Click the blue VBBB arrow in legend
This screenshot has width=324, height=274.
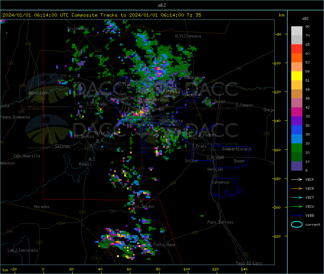pos(297,215)
